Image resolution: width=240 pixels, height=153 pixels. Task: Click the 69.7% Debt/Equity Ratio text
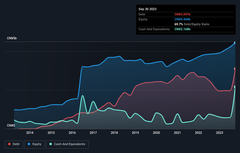192,24
